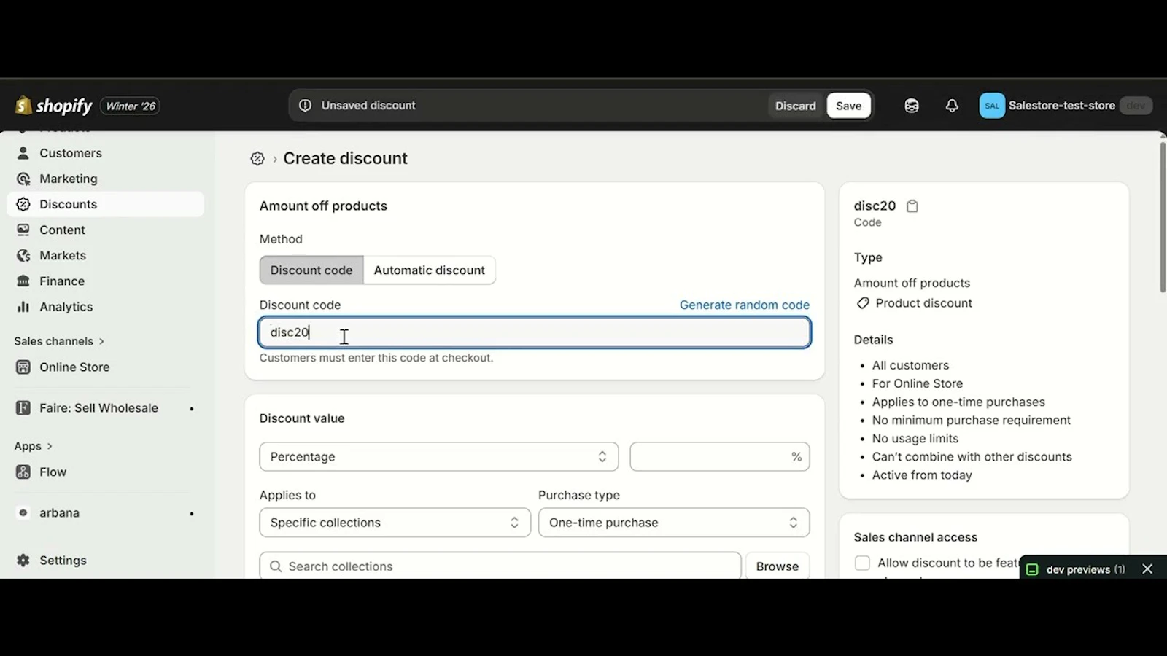The image size is (1167, 656).
Task: Click 'No minimum purchase requirement' text
Action: pyautogui.click(x=971, y=421)
